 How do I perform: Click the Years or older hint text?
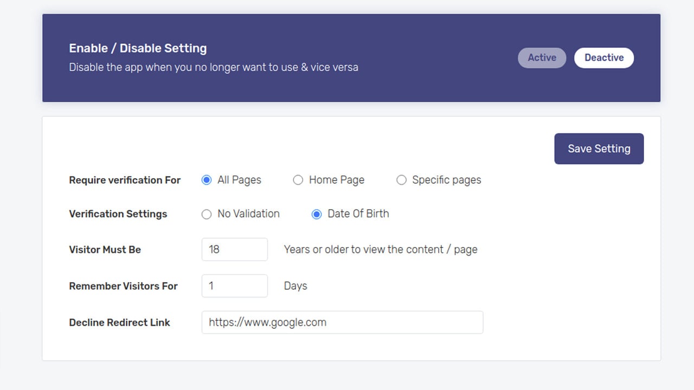[x=381, y=250]
